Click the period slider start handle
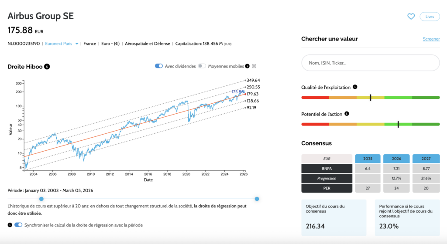The width and height of the screenshot is (447, 244). tap(41, 199)
